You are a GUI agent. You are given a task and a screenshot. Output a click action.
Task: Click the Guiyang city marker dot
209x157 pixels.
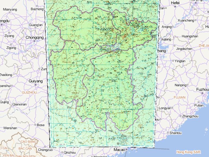coord(36,85)
